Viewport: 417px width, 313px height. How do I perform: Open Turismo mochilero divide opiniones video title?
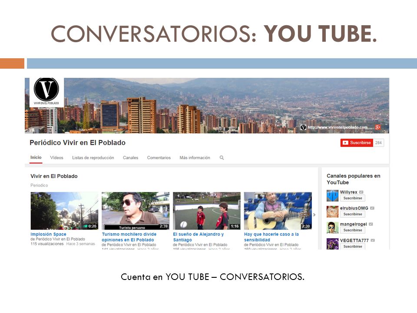coord(129,237)
